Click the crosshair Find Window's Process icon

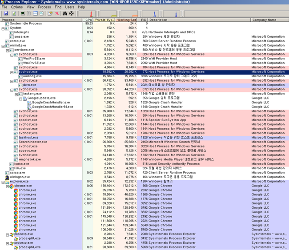(71, 13)
